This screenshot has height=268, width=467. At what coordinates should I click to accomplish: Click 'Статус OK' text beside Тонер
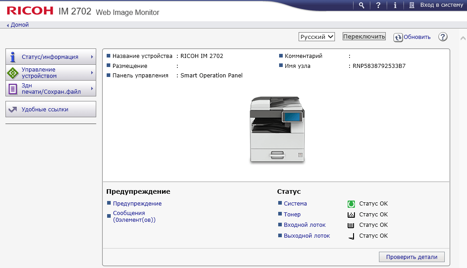[374, 214]
